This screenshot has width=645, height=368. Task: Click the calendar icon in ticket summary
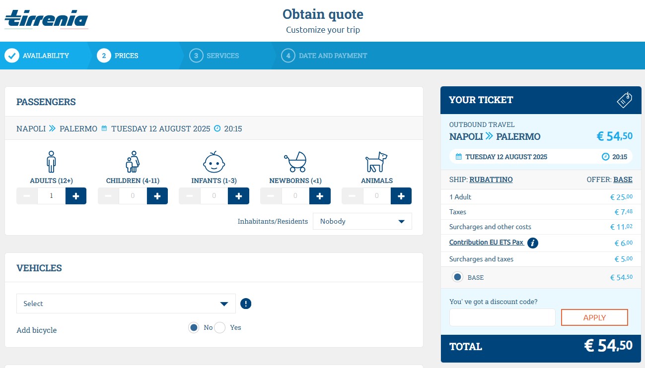(x=458, y=157)
